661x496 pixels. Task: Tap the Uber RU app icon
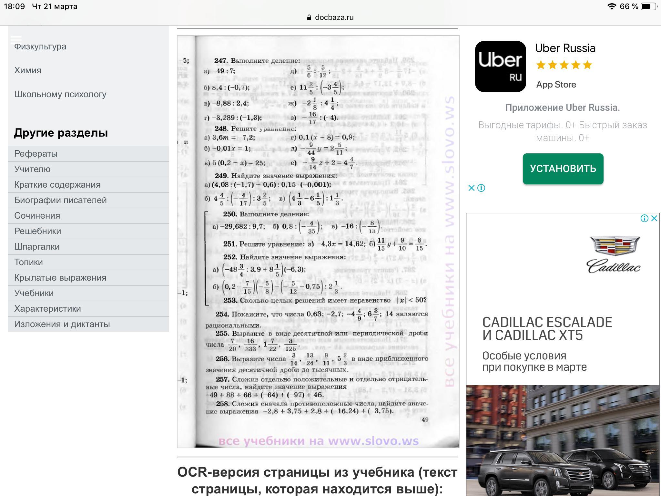pos(500,67)
